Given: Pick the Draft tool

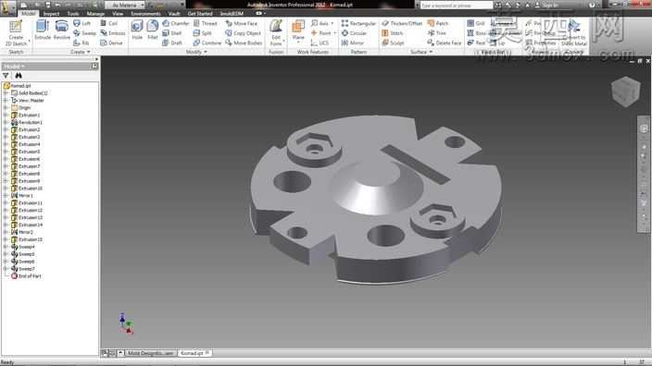Looking at the screenshot, I should click(x=172, y=43).
